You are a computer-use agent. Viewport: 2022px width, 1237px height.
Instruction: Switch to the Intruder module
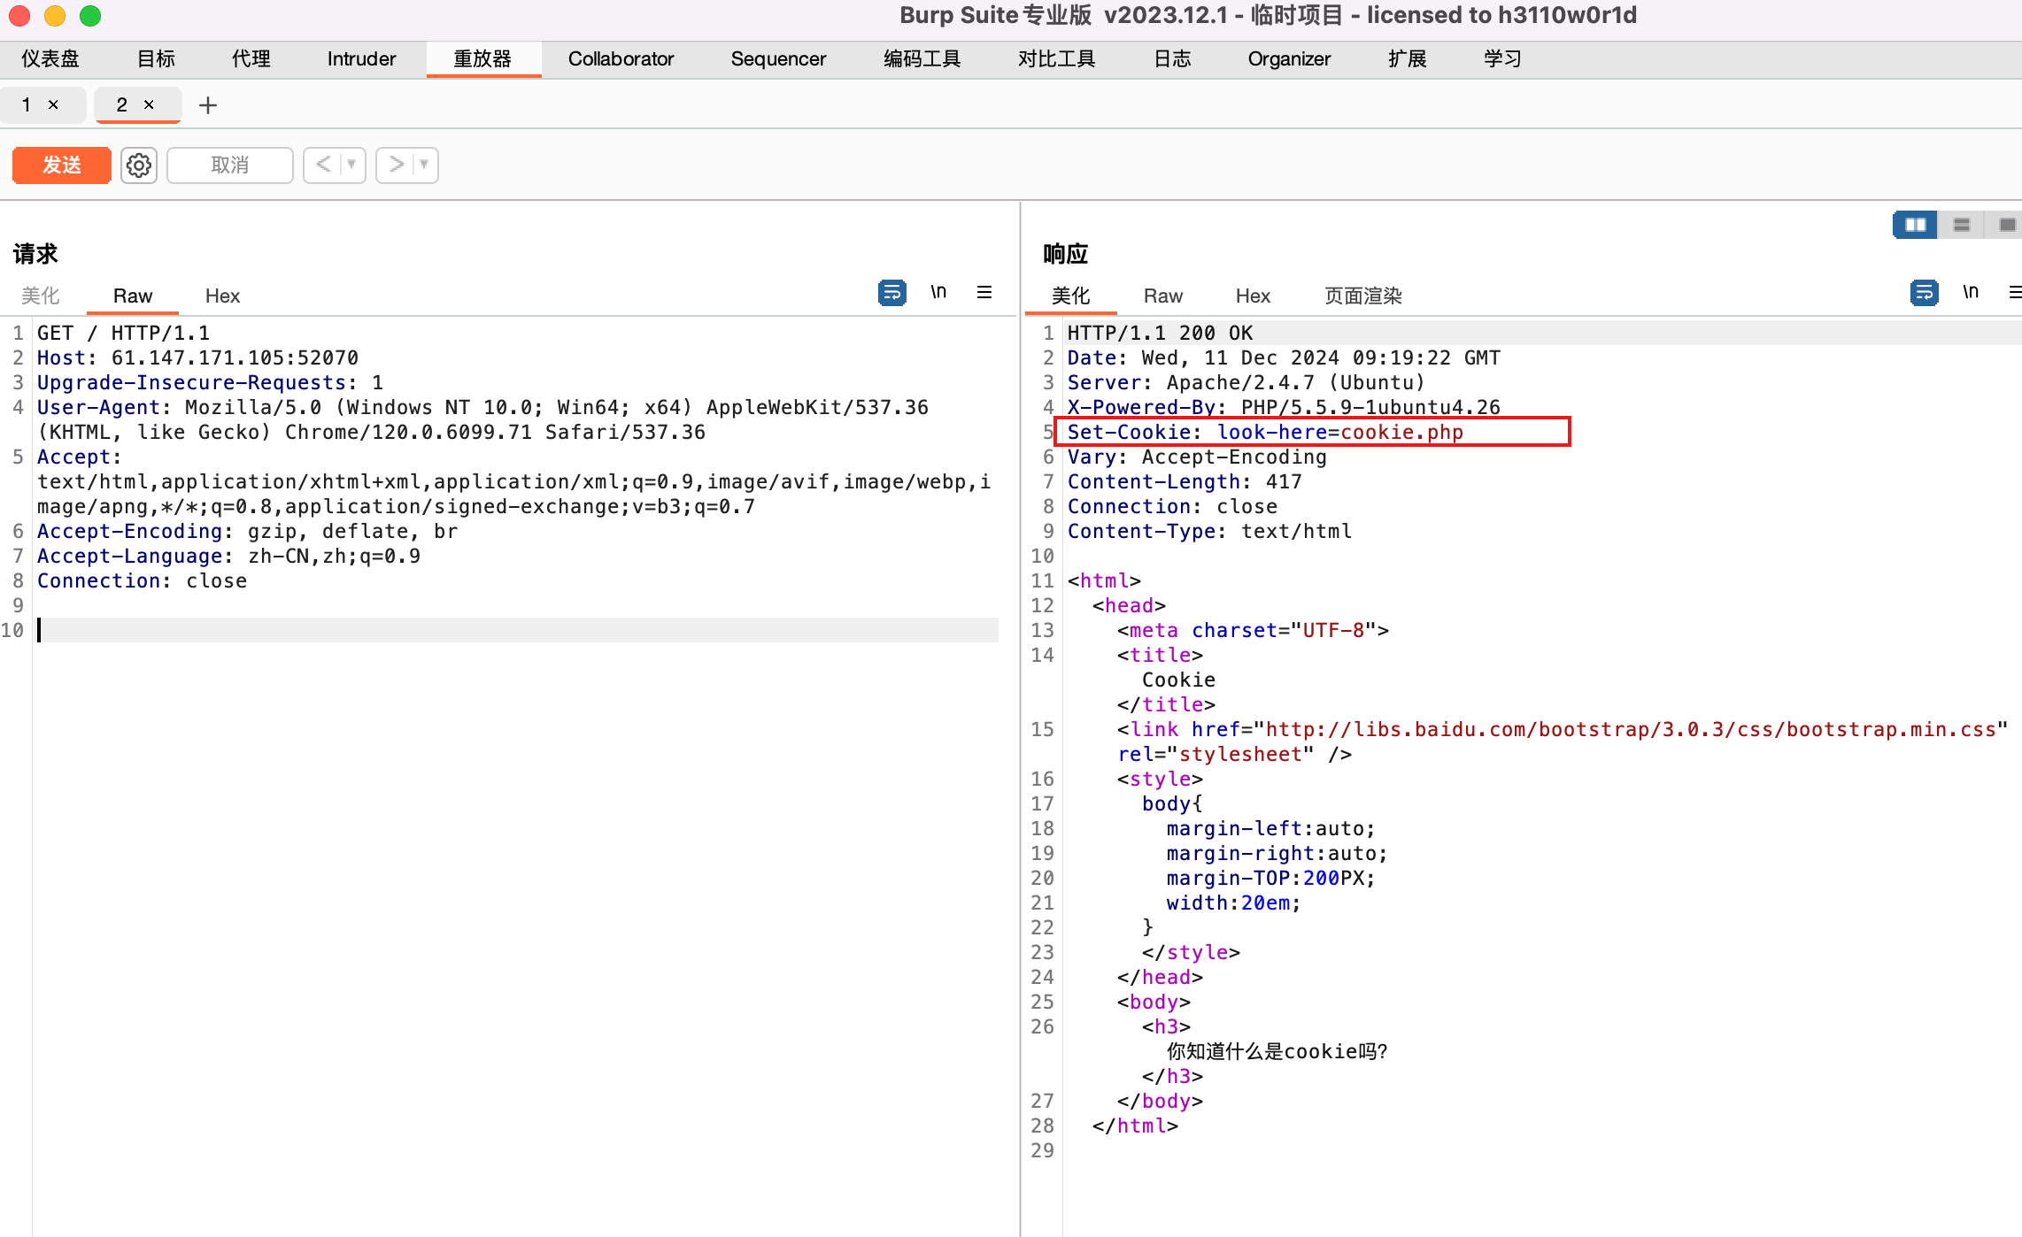pos(360,58)
